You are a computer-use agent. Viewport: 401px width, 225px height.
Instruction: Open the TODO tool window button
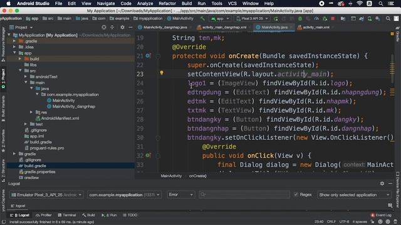[130, 215]
